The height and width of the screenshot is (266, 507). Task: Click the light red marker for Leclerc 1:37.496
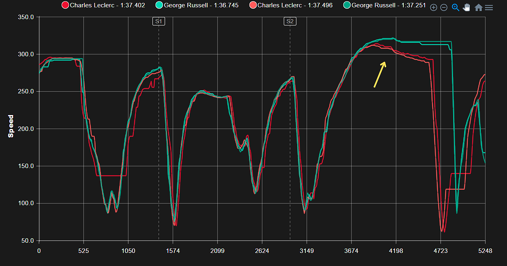[x=252, y=5]
